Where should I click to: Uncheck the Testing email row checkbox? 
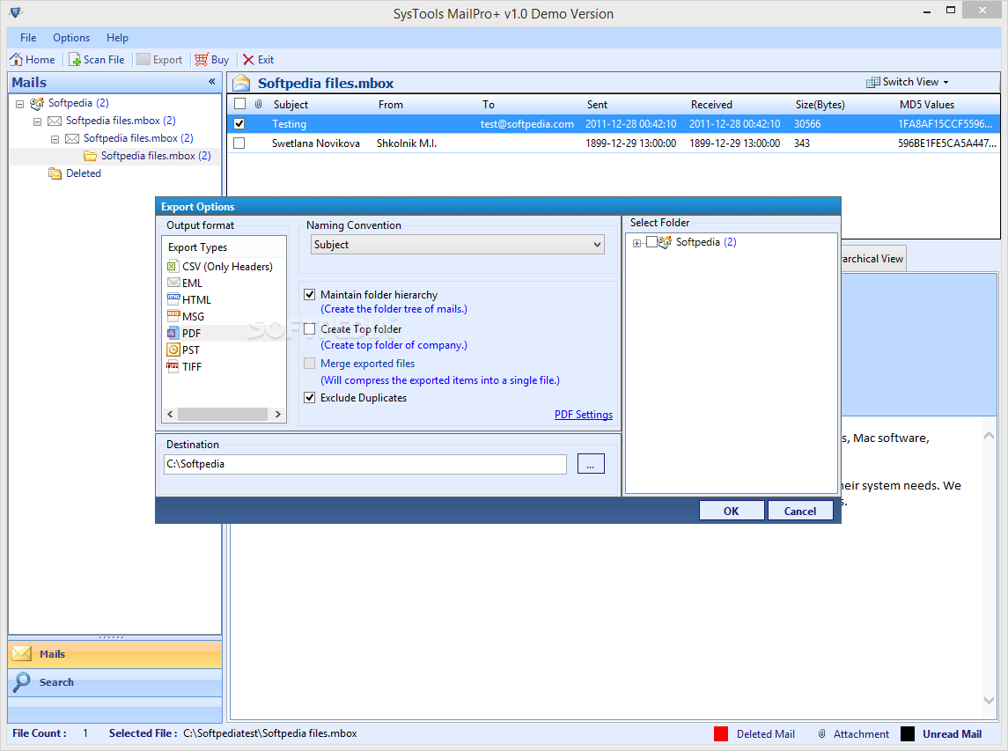pos(239,123)
